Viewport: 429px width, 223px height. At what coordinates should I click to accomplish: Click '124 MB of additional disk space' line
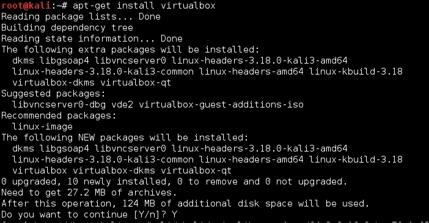(x=186, y=203)
